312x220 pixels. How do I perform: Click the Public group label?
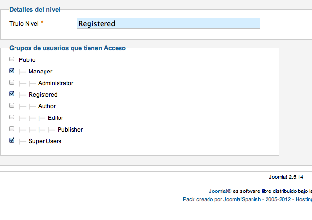(x=27, y=60)
